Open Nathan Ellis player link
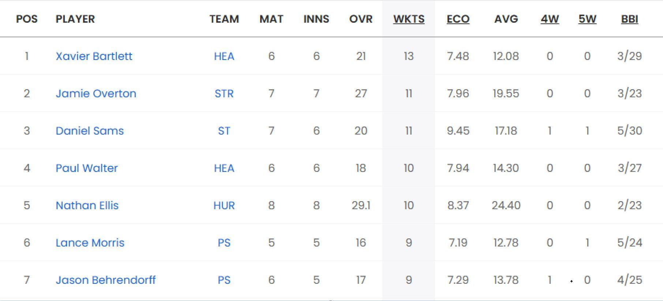663x301 pixels. [x=87, y=205]
